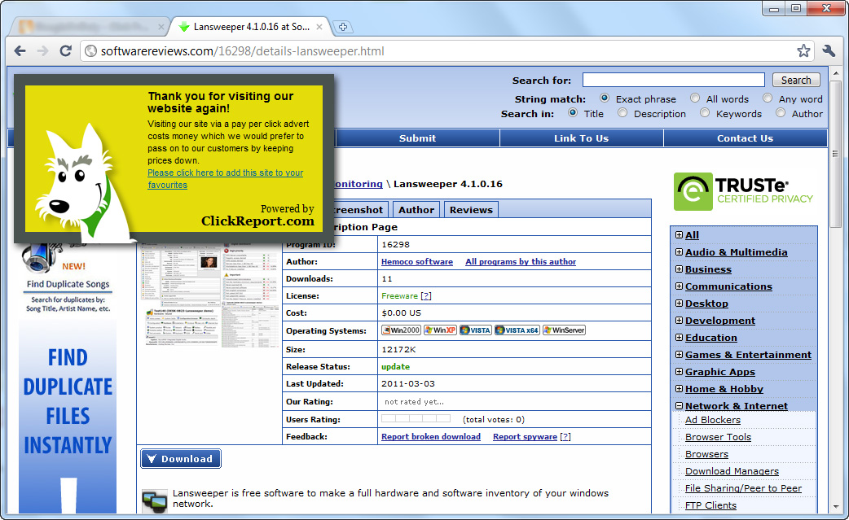
Task: Click the Freeware license help question mark
Action: 425,295
